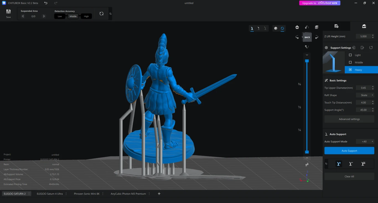Screen dimensions: 378x203
Task: Set detection accuracy to Middle
Action: 73,16
